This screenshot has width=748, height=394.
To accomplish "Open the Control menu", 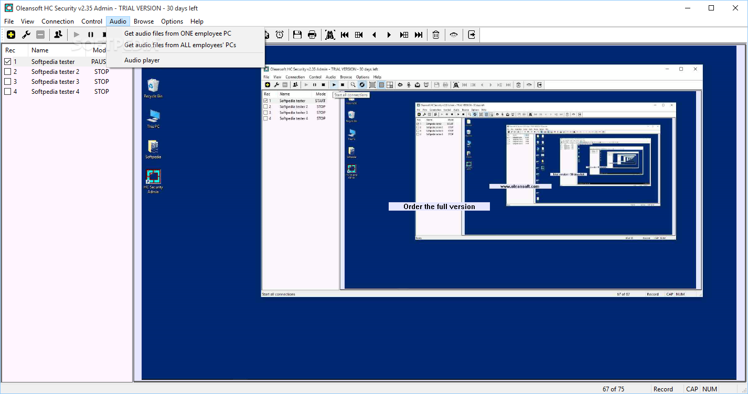I will point(92,21).
